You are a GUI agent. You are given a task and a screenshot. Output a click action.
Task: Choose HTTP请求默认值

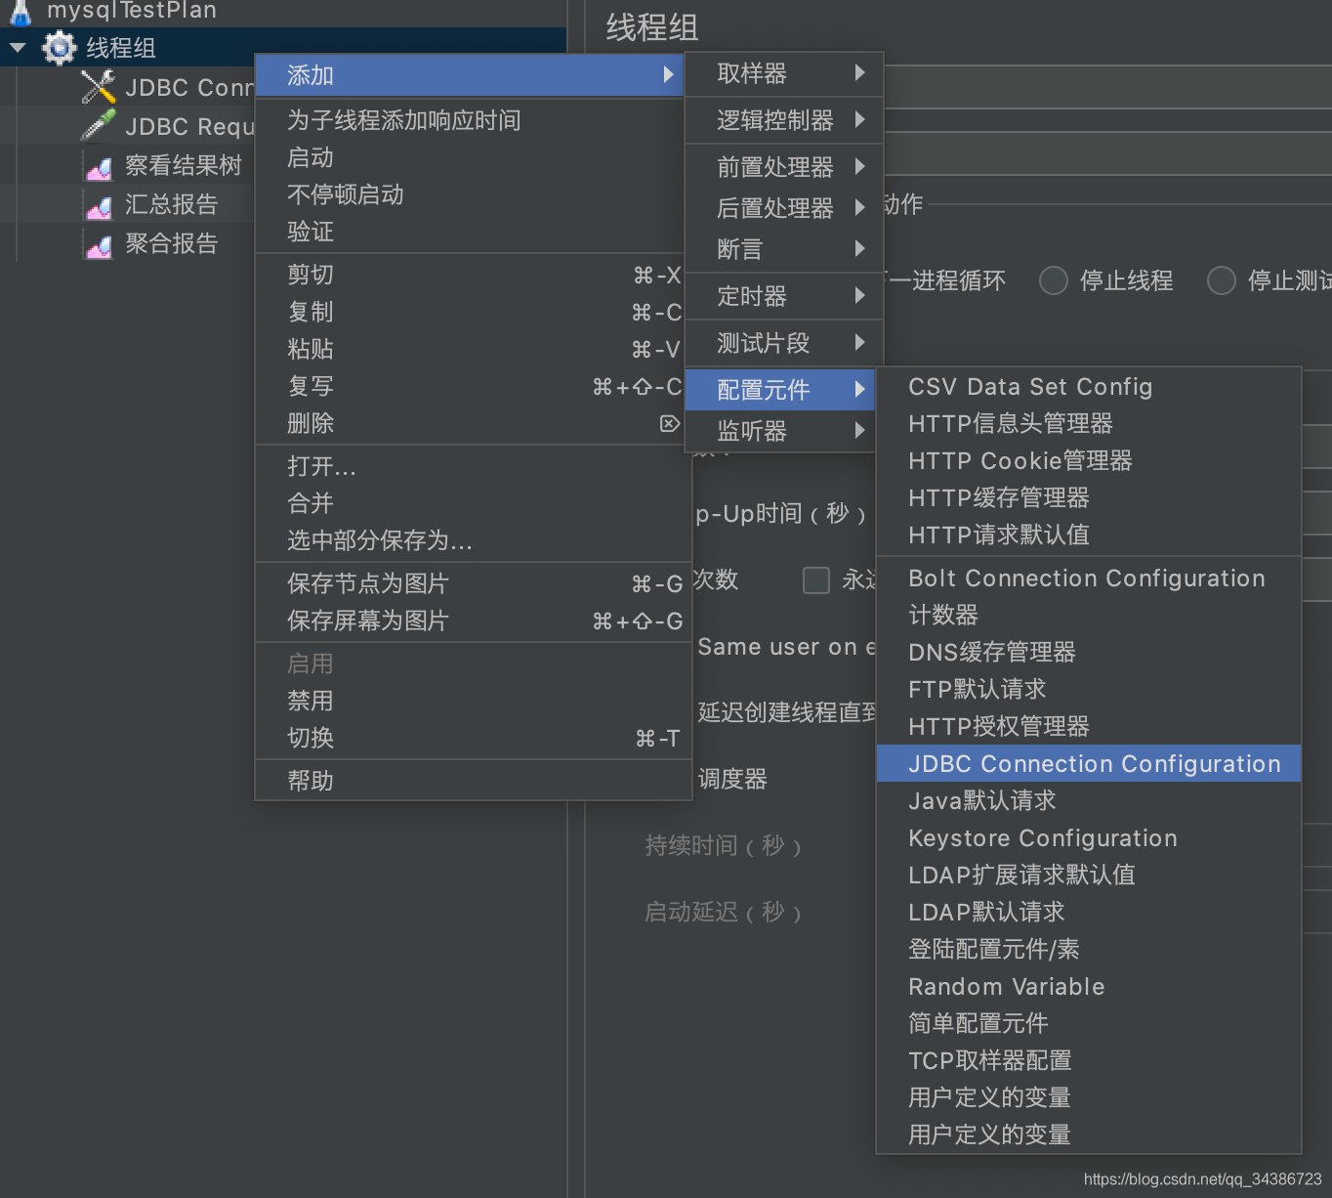(1089, 535)
